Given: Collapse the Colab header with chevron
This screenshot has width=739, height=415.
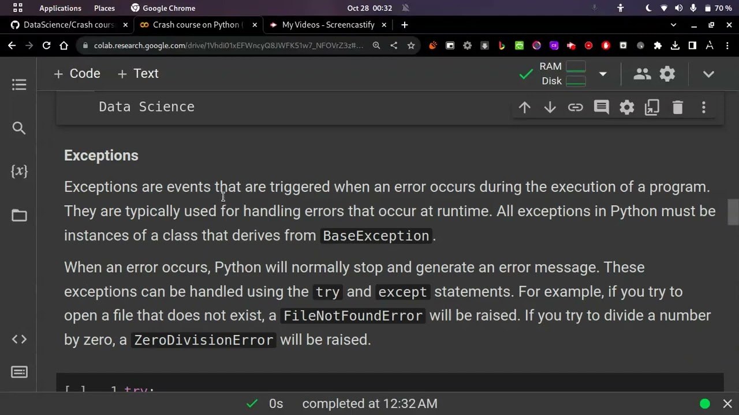Looking at the screenshot, I should point(708,74).
